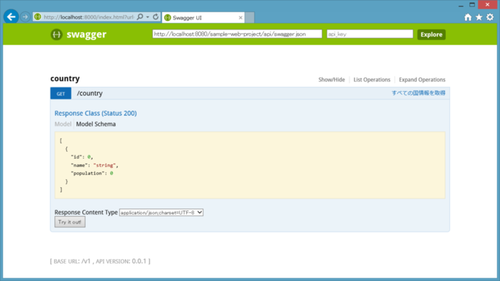Collapse the GET operation badge

[61, 93]
